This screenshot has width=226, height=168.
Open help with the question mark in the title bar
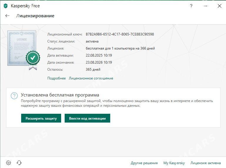tap(191, 6)
